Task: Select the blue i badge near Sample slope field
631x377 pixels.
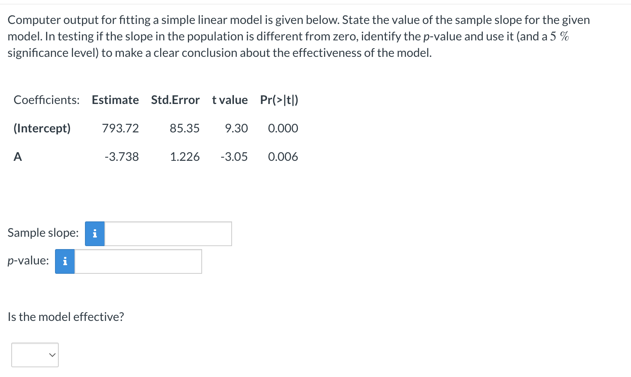Action: (x=94, y=234)
